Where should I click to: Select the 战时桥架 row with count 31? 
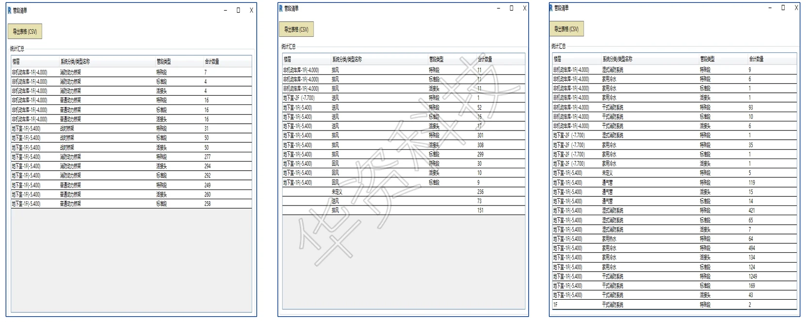click(x=131, y=129)
